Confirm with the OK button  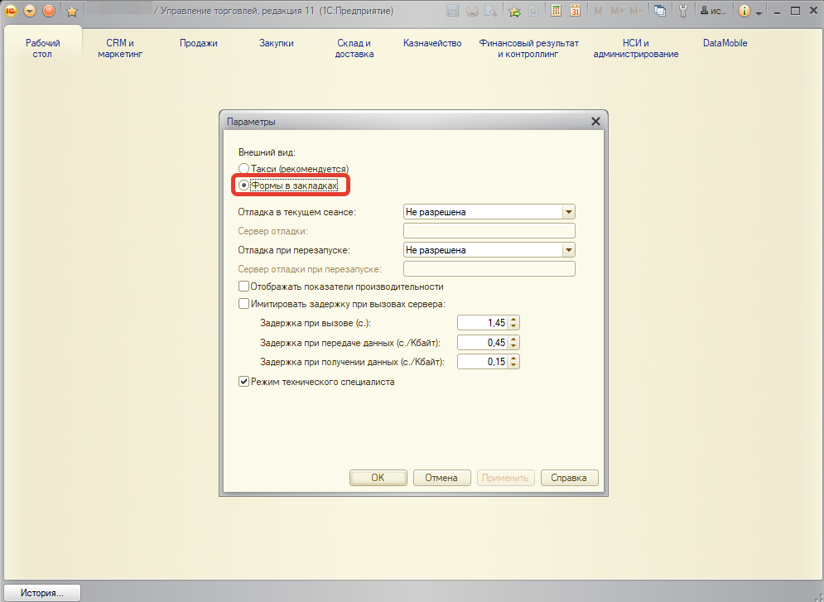[378, 478]
